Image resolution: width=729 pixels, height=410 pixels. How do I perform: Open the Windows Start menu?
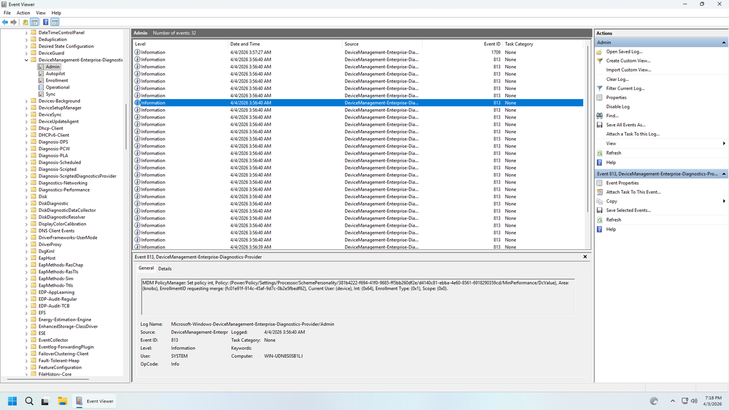(x=13, y=401)
